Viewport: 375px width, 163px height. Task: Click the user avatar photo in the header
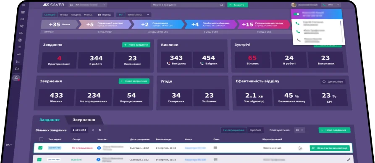click(x=294, y=5)
